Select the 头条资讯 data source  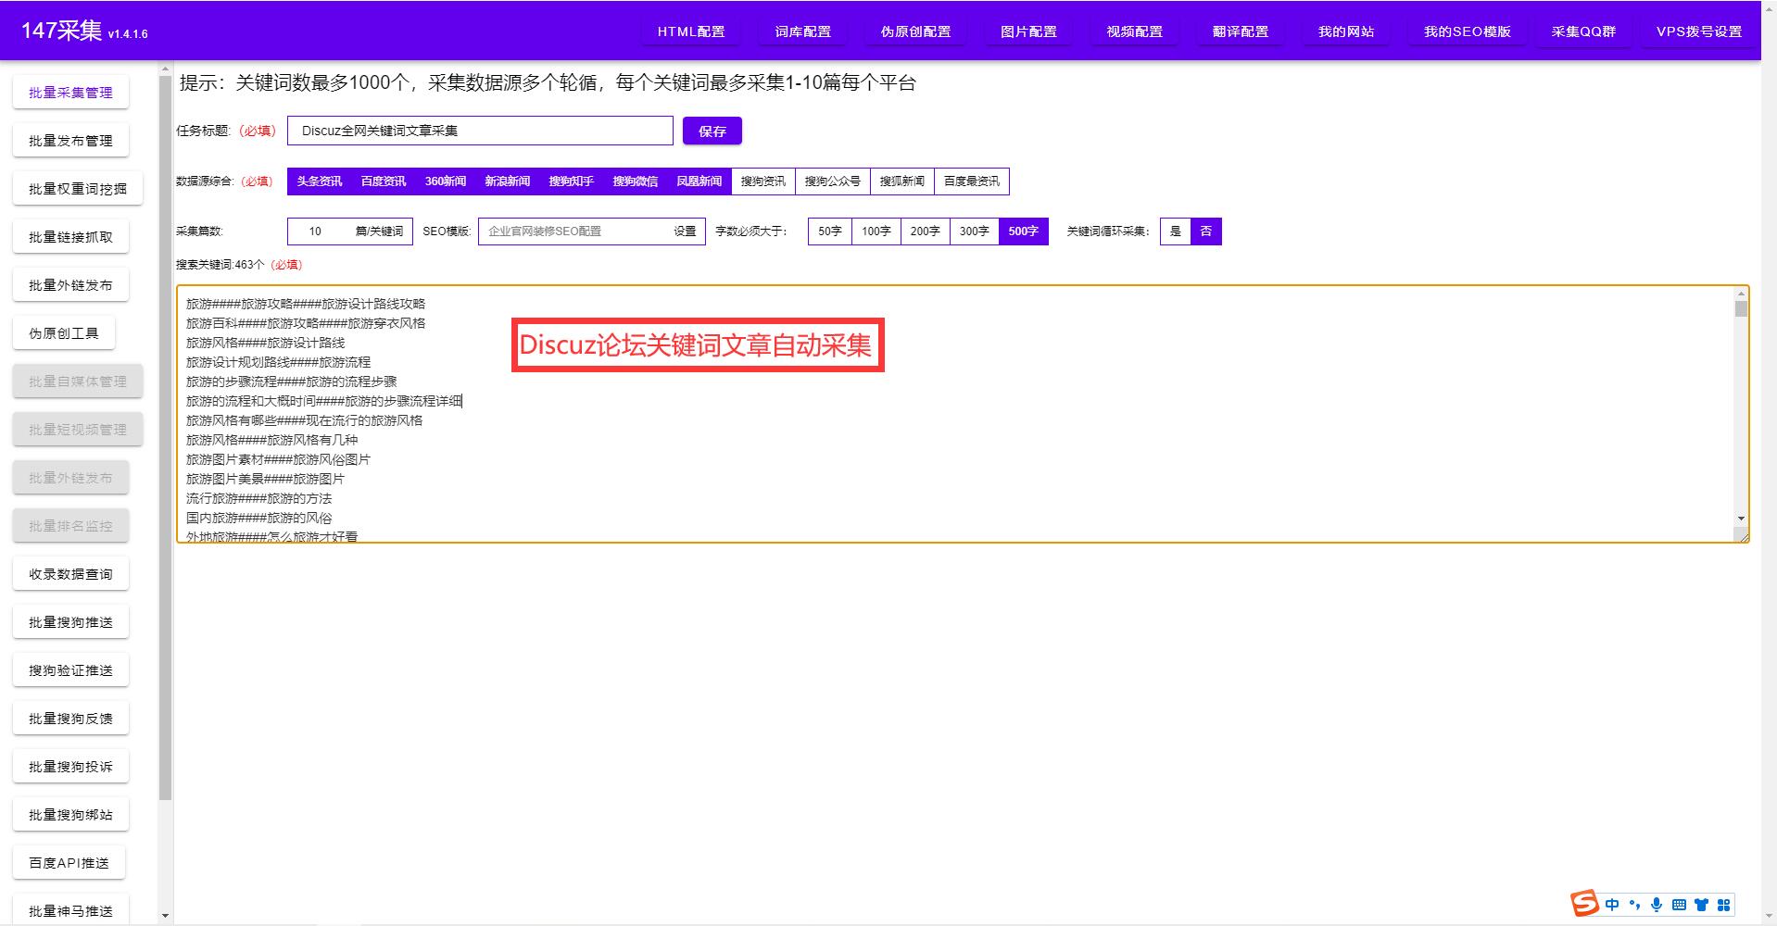click(320, 181)
